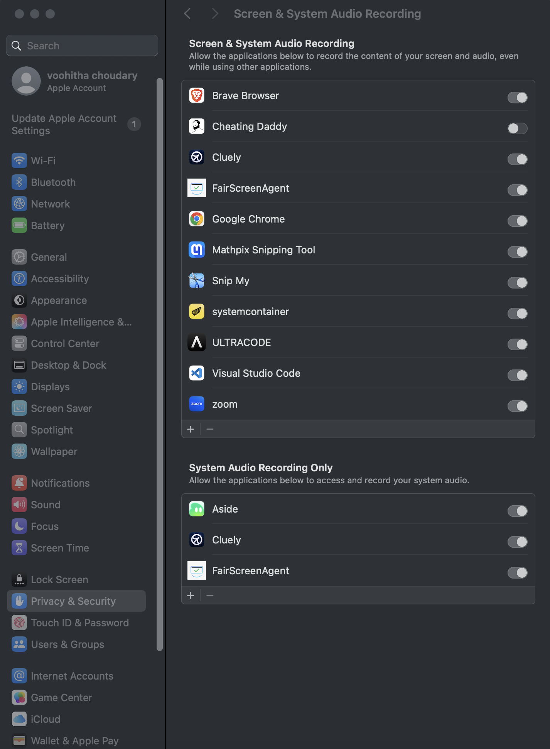Click the Brave Browser lion icon
This screenshot has height=749, width=550.
coord(197,96)
